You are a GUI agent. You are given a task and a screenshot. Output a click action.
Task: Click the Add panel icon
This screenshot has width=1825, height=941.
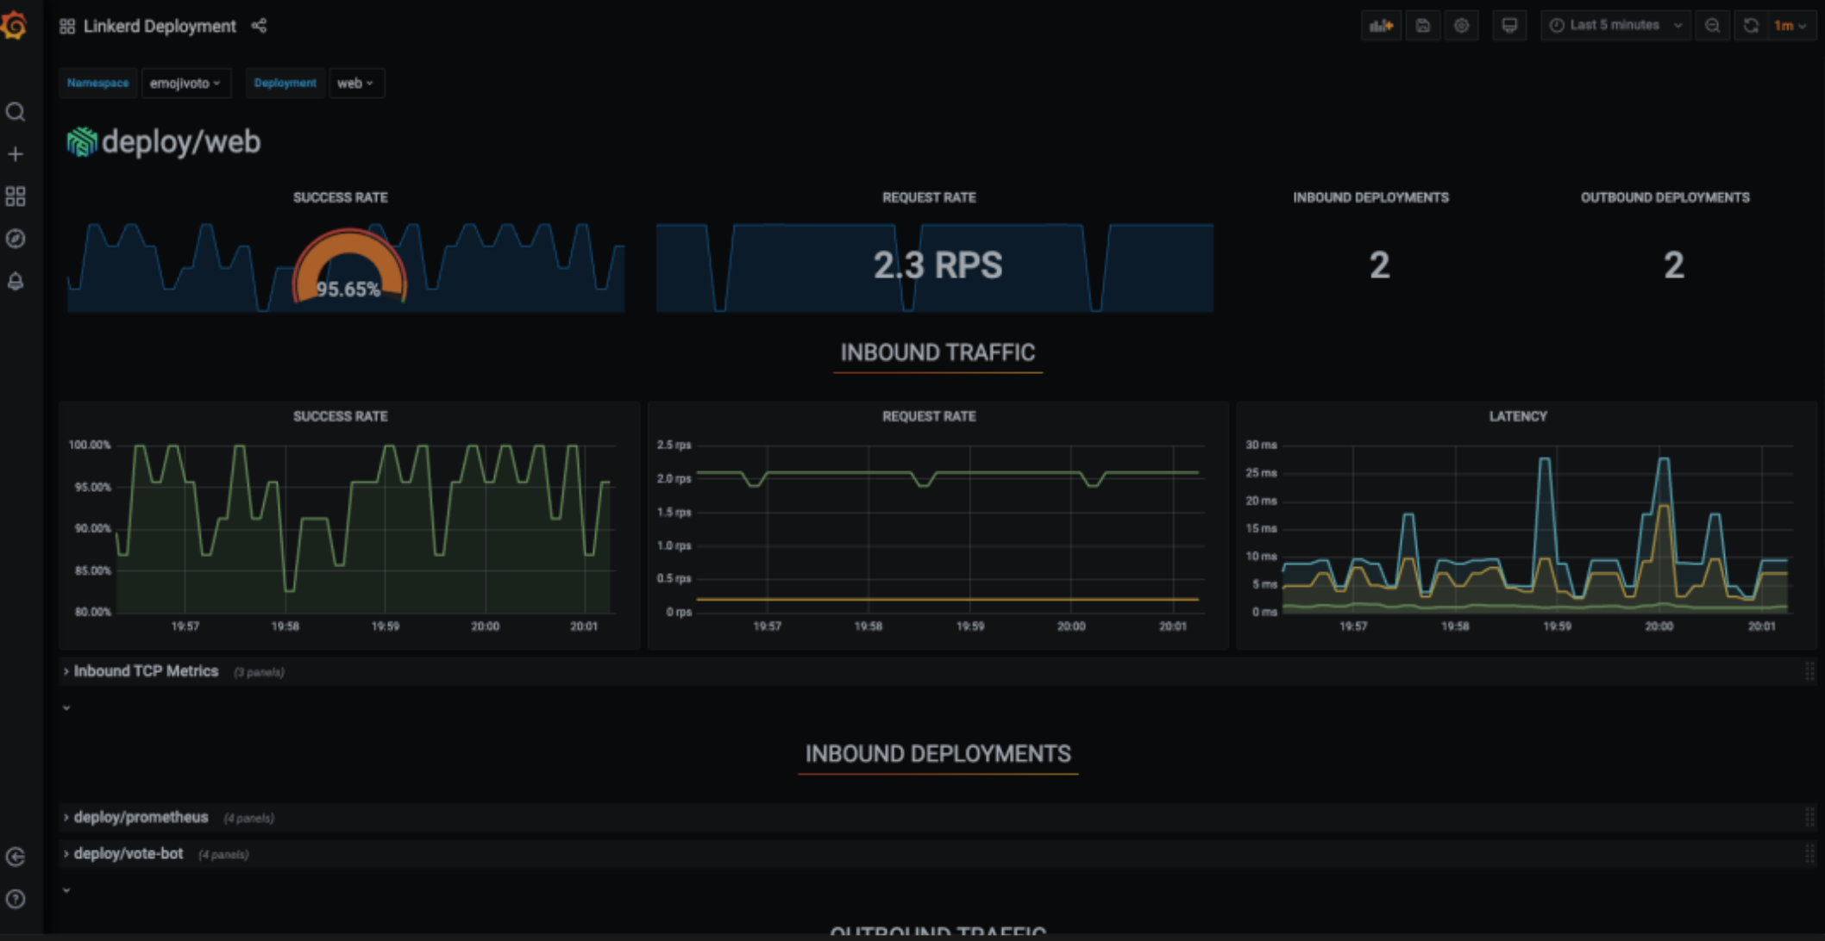click(x=1381, y=26)
